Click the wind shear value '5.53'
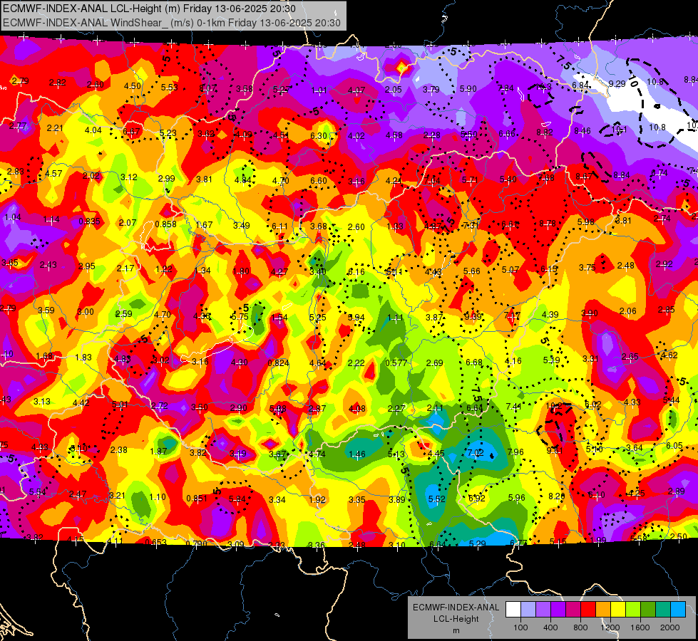This screenshot has width=698, height=641. 169,87
